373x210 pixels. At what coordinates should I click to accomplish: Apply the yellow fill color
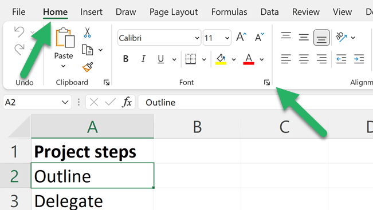click(x=221, y=59)
